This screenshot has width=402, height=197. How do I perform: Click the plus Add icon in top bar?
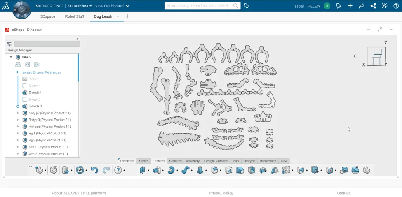click(x=350, y=6)
